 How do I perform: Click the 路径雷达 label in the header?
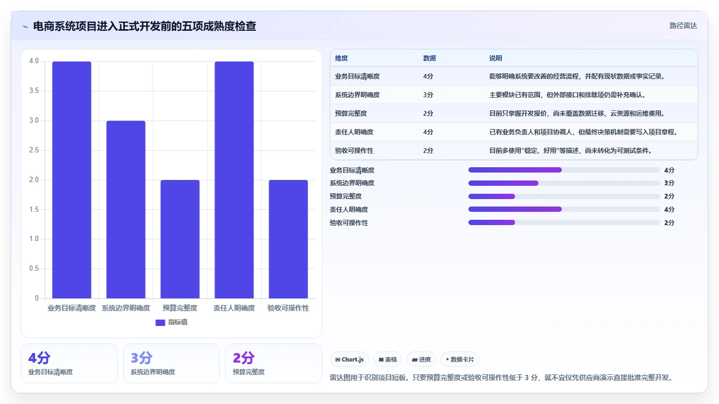click(x=683, y=25)
